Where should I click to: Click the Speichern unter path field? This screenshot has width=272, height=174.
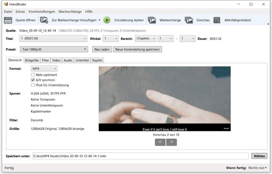click(141, 156)
